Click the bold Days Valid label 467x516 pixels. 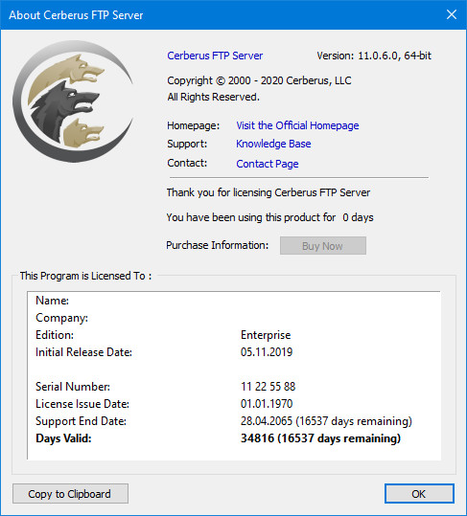[x=63, y=438]
